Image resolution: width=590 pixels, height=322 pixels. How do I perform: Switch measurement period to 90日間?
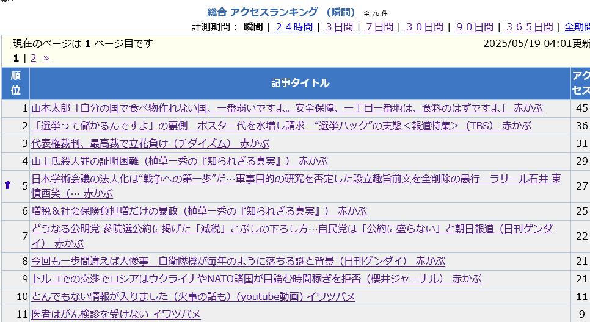tap(474, 27)
